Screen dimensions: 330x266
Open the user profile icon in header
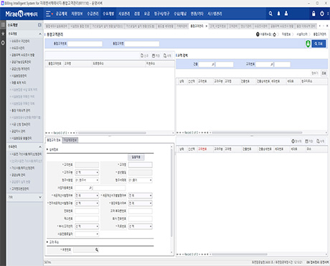(286, 14)
